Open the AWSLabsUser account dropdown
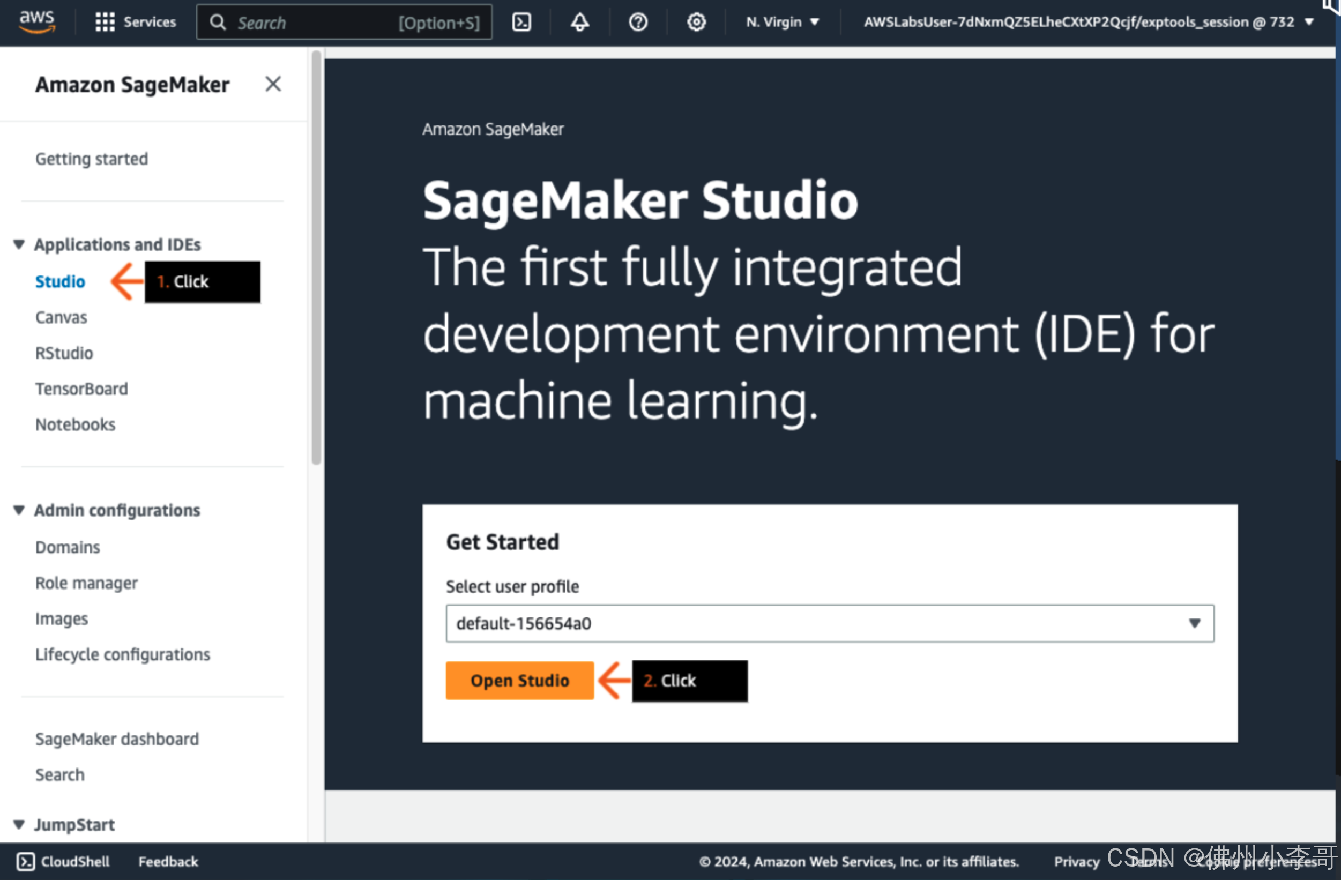The height and width of the screenshot is (880, 1341). 1088,22
